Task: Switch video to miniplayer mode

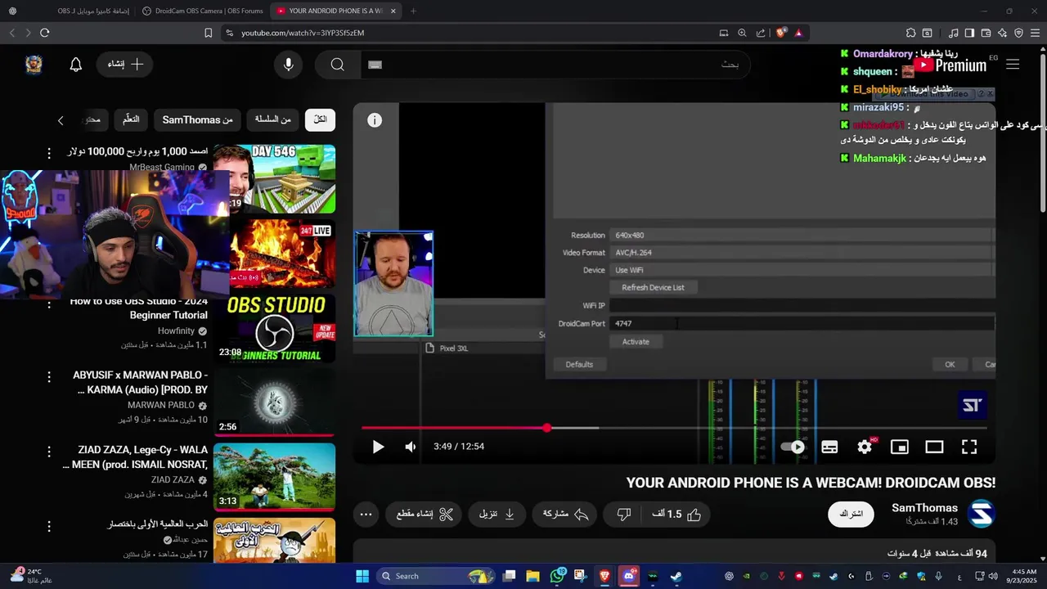Action: click(900, 447)
